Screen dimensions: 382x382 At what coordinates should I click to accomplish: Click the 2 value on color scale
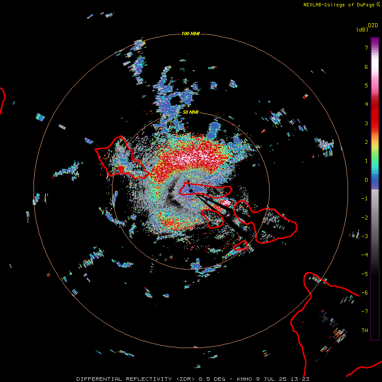point(366,142)
